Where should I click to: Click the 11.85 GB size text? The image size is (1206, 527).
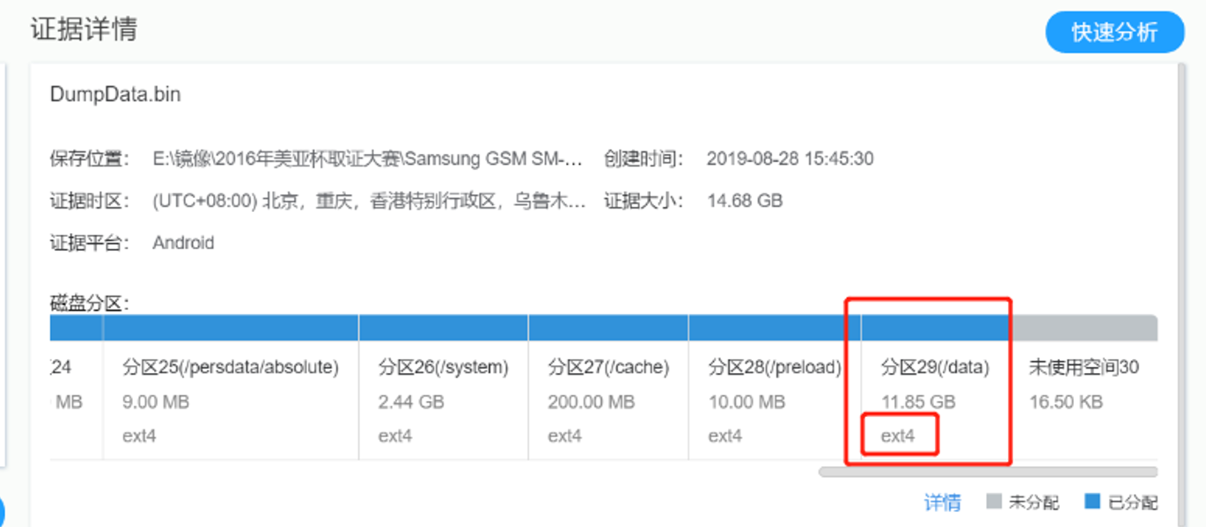point(918,402)
